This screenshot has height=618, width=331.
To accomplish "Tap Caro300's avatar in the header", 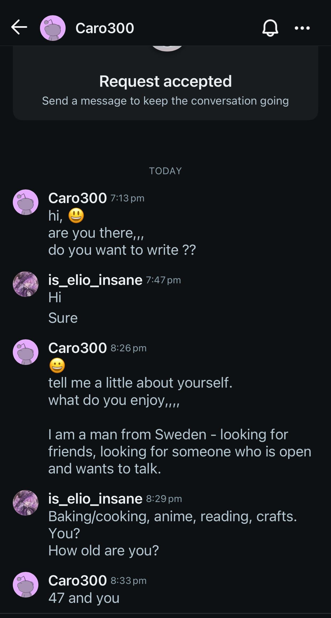I will pyautogui.click(x=53, y=28).
